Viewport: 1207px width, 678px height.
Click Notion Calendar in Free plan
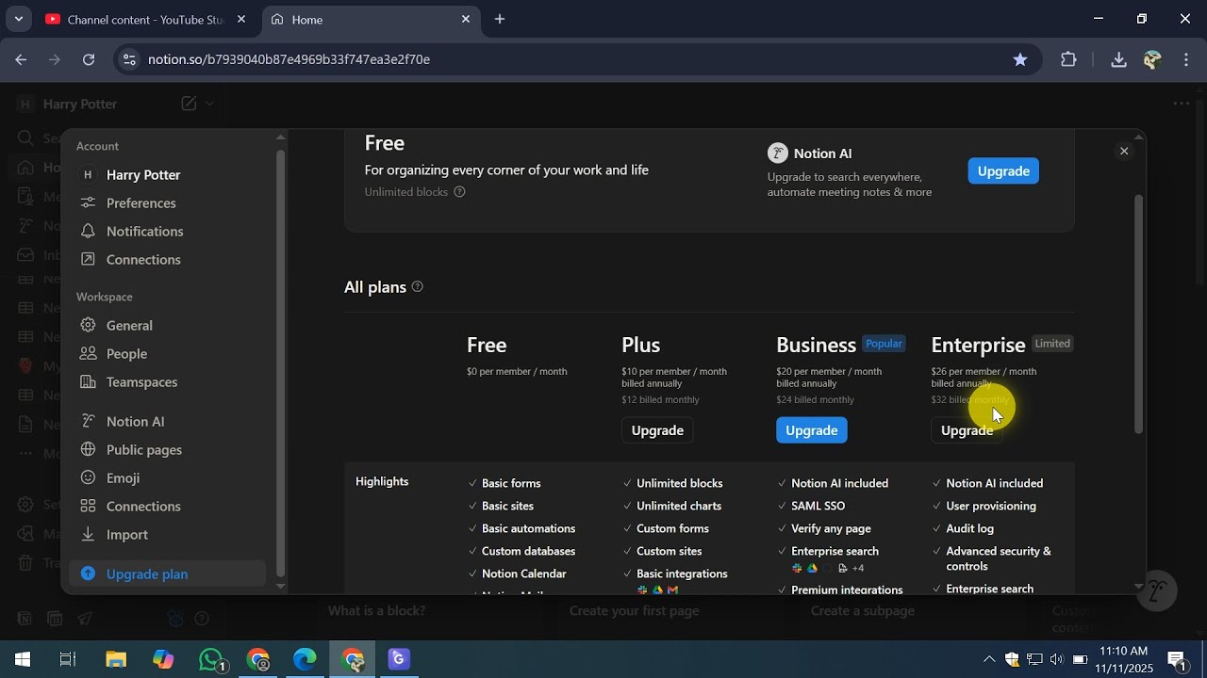(x=524, y=574)
